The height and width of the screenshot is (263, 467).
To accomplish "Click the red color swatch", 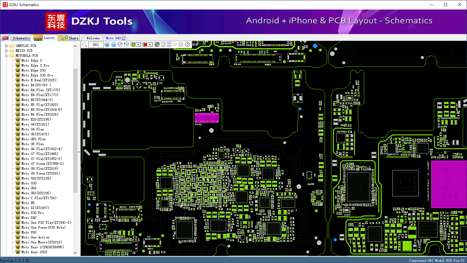I will [x=145, y=45].
